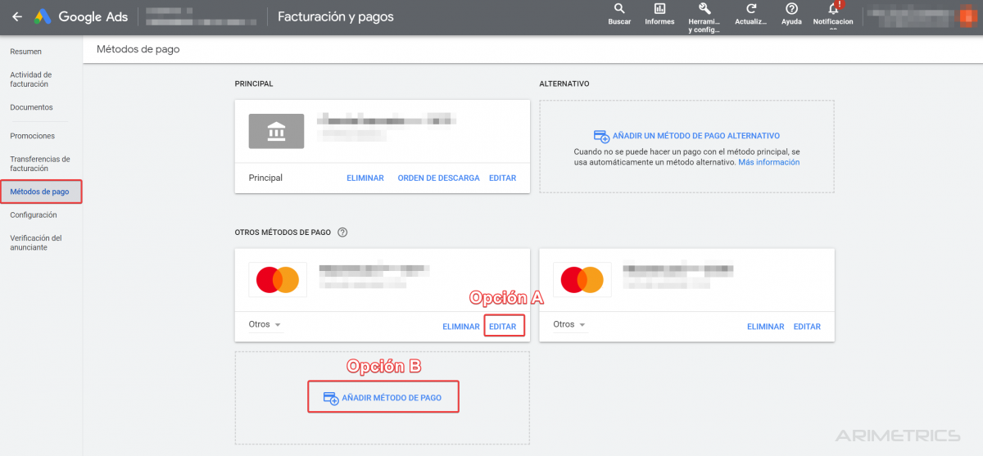Open Herramientas y configuración wrench icon
This screenshot has width=983, height=456.
tap(704, 10)
